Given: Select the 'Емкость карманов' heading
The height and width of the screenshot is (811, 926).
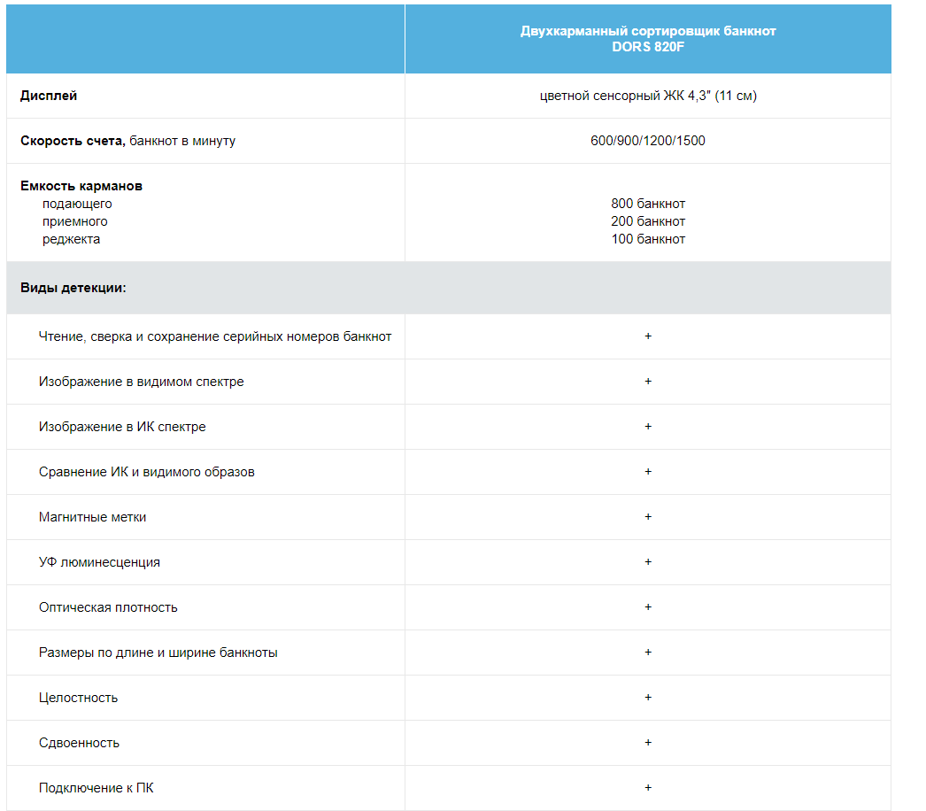Looking at the screenshot, I should (81, 186).
